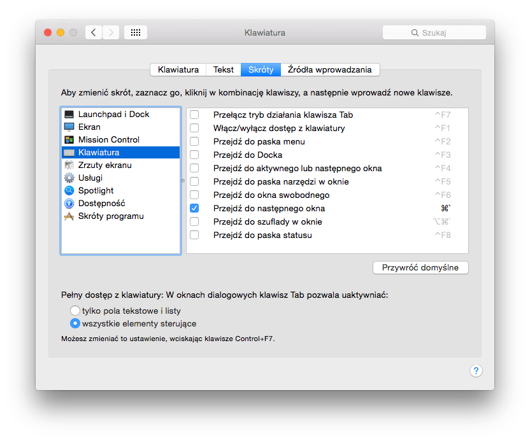Viewport: 530px width, 441px height.
Task: Enable Przejdź do okna swobodnego checkbox
Action: point(194,195)
